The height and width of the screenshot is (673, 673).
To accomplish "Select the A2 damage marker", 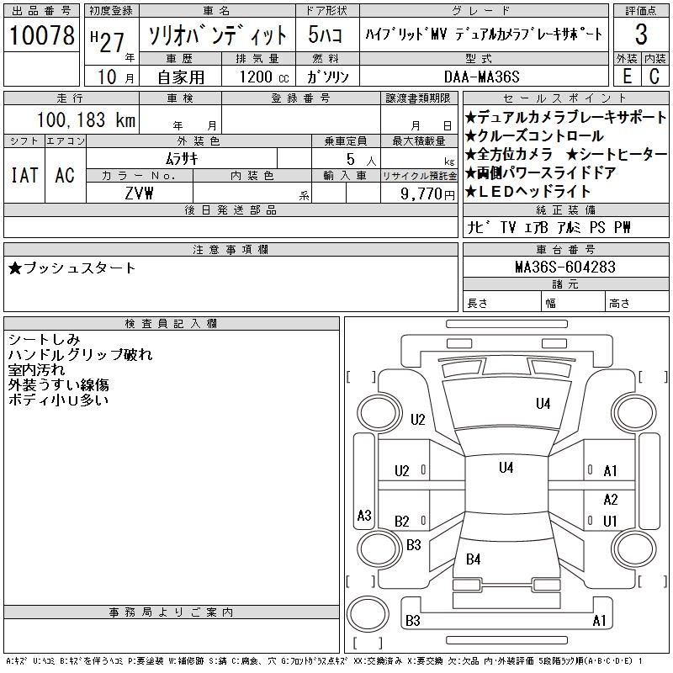I will coord(611,499).
